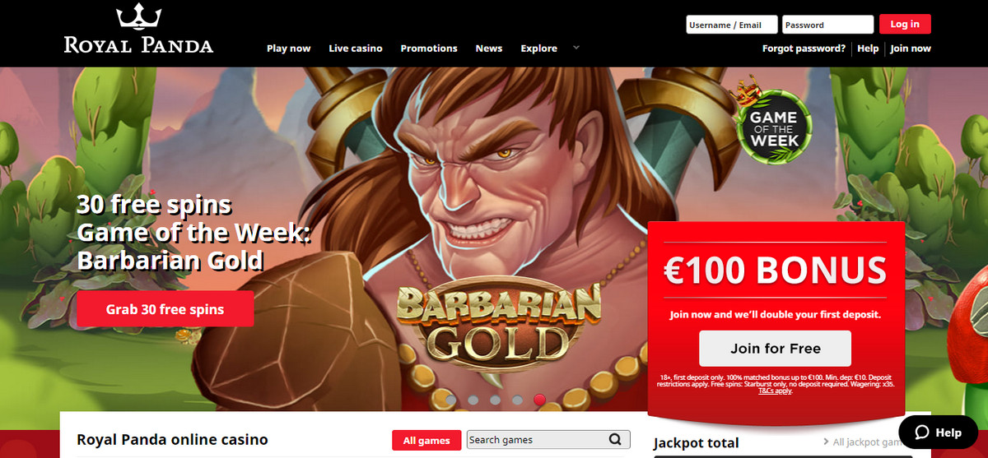Image resolution: width=988 pixels, height=458 pixels.
Task: Go to Promotions menu item
Action: pyautogui.click(x=429, y=49)
